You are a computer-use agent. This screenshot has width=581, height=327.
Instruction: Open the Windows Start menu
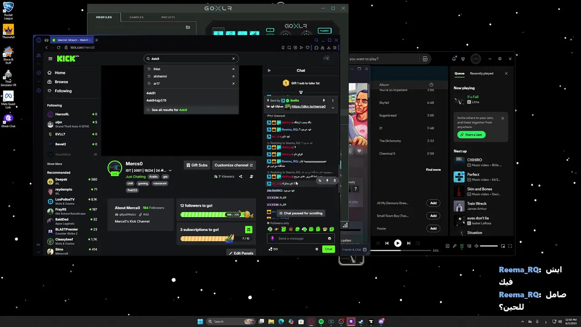point(200,322)
